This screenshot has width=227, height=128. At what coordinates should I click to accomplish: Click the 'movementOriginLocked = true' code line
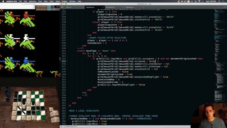(115, 74)
